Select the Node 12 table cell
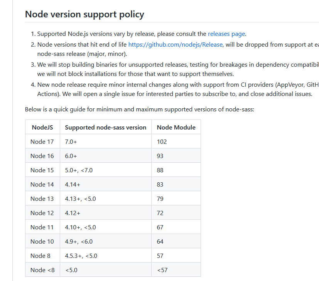 pyautogui.click(x=42, y=213)
